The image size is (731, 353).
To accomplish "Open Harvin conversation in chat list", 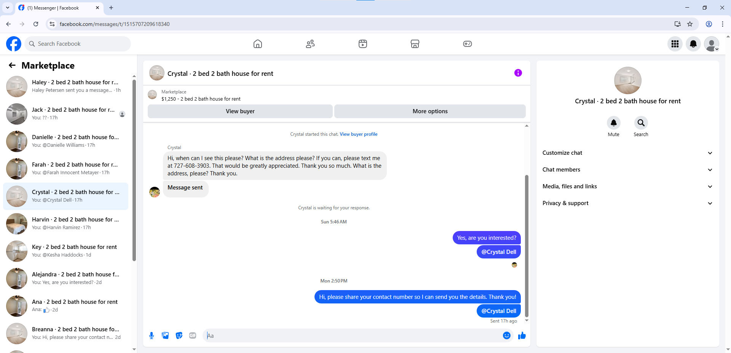I will click(66, 224).
